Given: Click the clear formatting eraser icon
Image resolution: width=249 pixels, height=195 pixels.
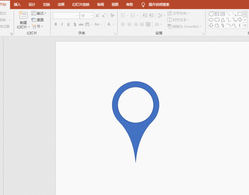Looking at the screenshot, I should click(112, 16).
